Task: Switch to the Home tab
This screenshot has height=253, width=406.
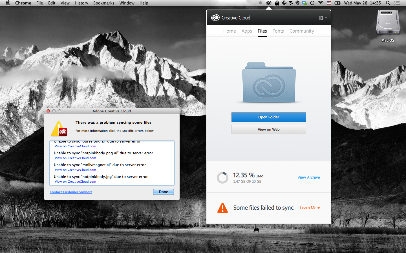Action: click(x=230, y=31)
